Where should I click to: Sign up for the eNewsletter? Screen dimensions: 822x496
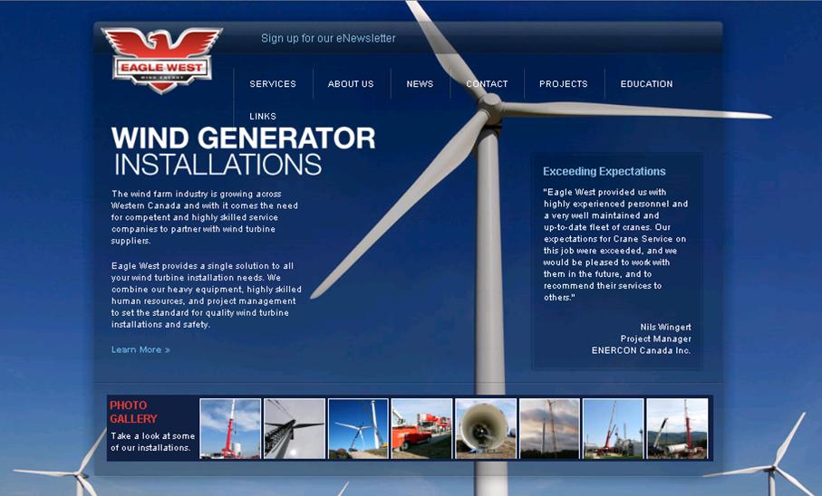[328, 38]
